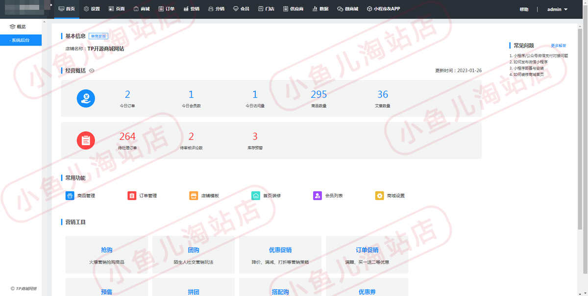Open the 门店 stores nav item
This screenshot has height=296, width=588.
266,9
